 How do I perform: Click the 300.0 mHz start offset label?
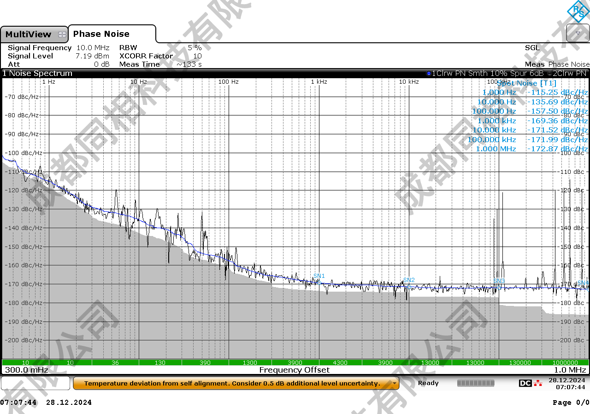[26, 370]
